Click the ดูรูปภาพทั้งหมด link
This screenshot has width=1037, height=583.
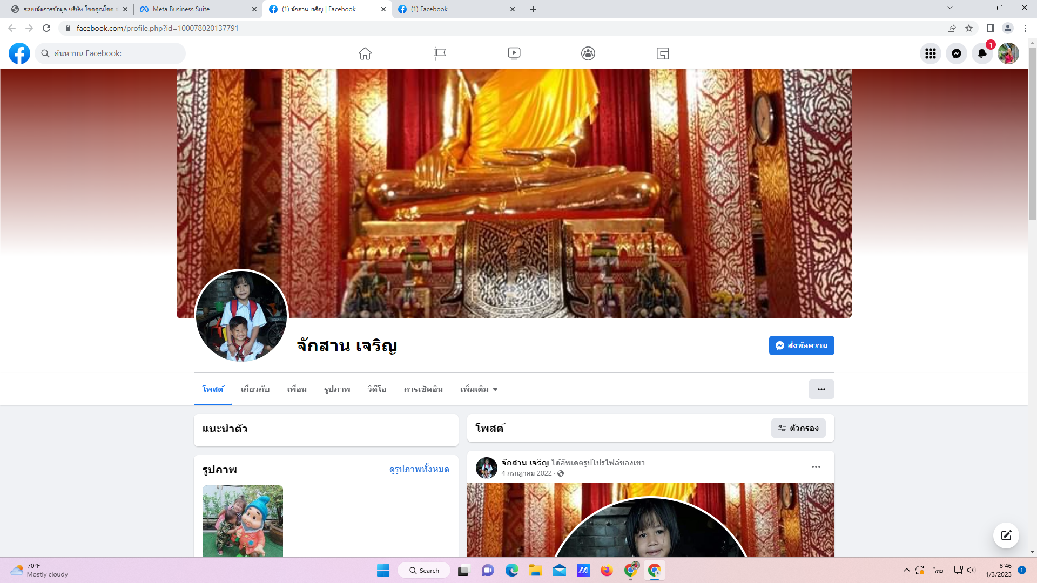click(419, 470)
